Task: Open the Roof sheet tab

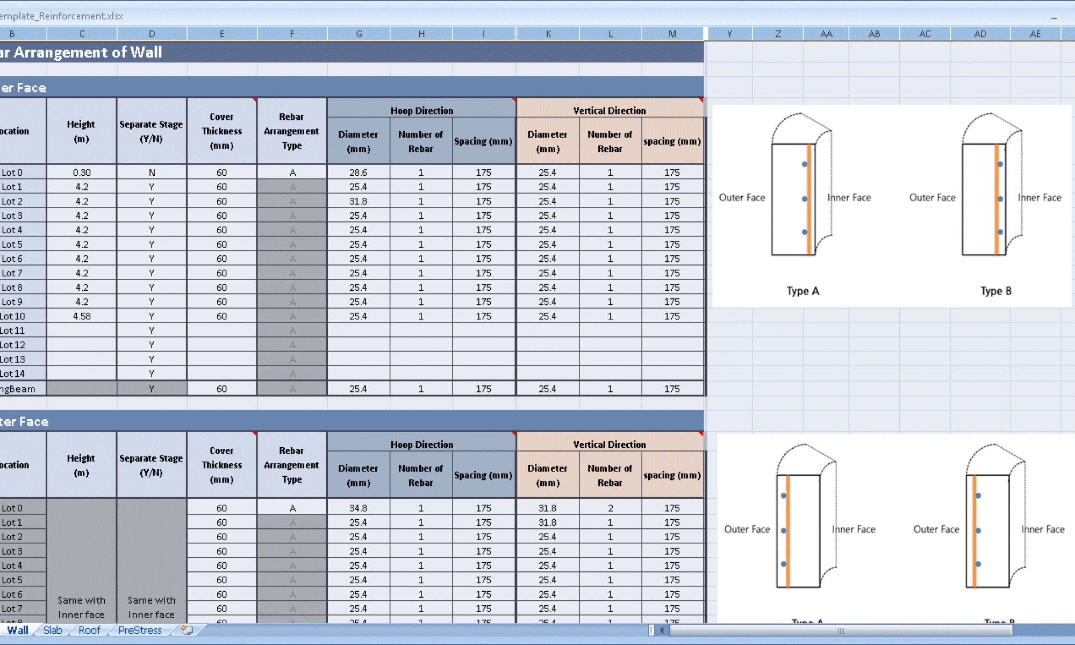Action: [89, 630]
